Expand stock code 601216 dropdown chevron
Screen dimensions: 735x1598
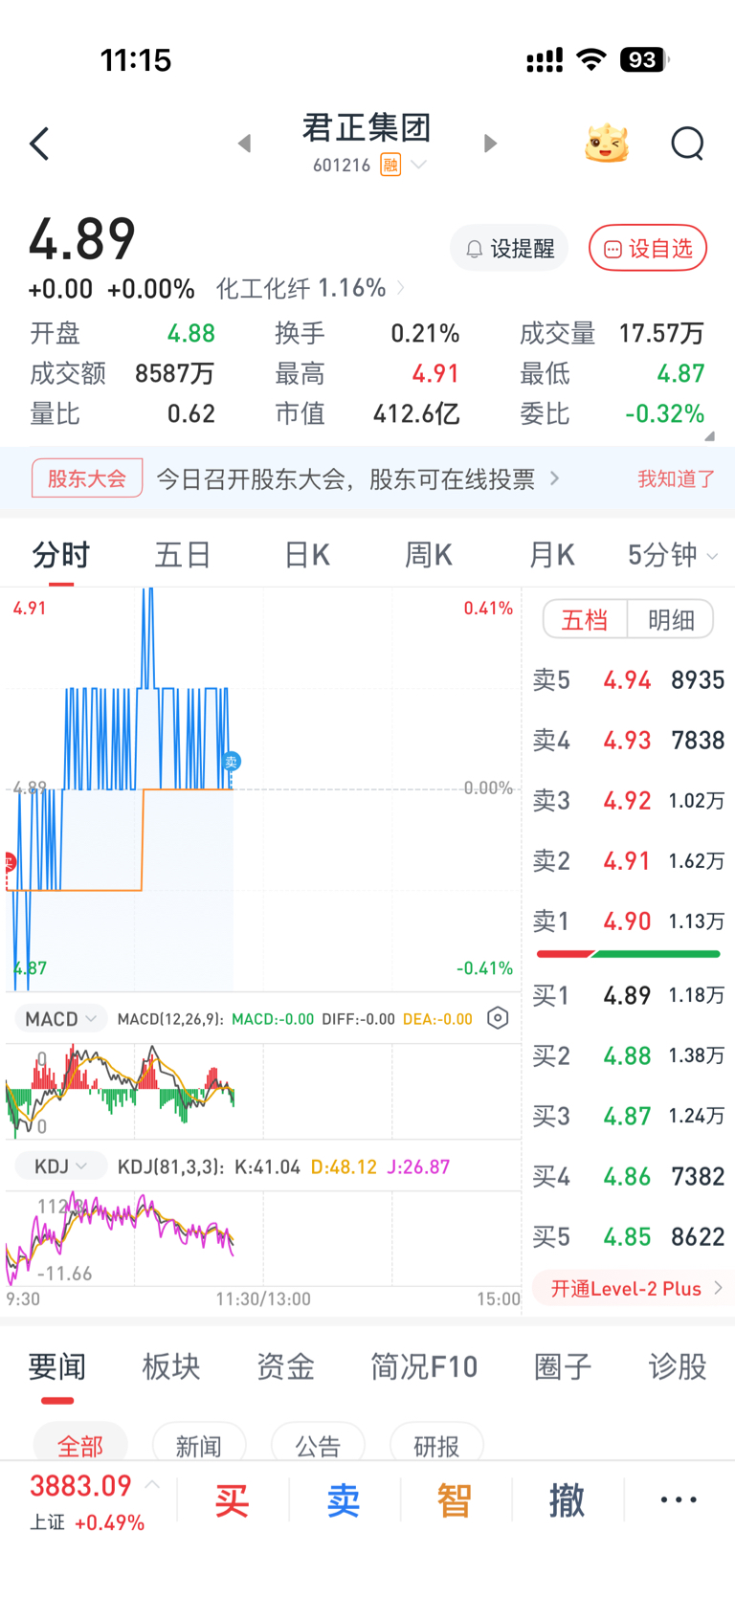tap(418, 165)
